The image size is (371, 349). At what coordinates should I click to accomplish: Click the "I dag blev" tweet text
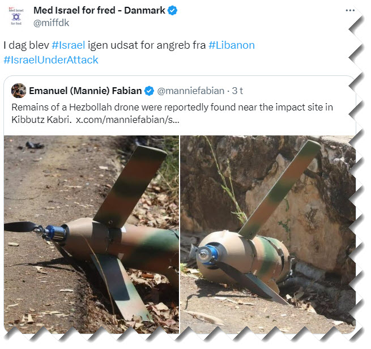click(x=26, y=45)
